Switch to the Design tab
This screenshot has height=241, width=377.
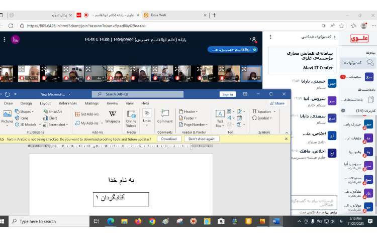26,103
